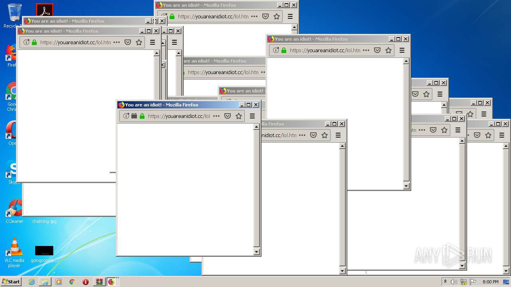Viewport: 511px width, 287px height.
Task: Select the hidden window titled 'are an idiot!' behind
Action: pyautogui.click(x=224, y=61)
